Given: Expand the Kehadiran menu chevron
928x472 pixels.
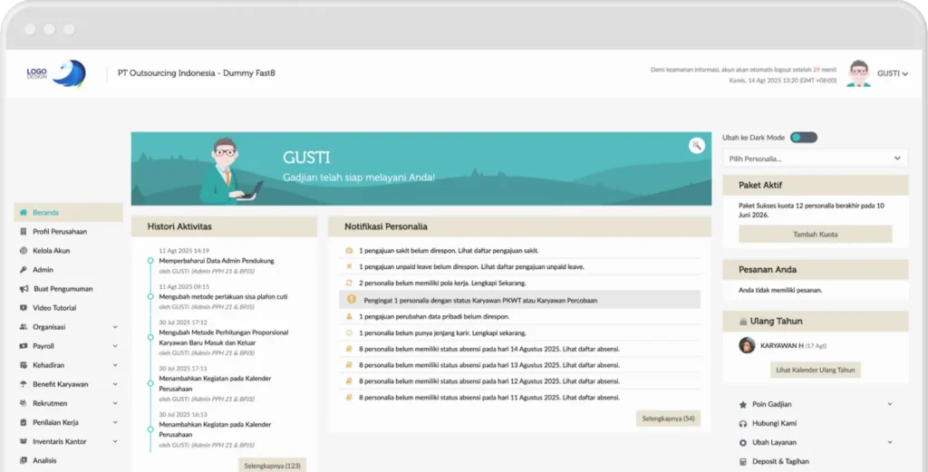Looking at the screenshot, I should 115,365.
